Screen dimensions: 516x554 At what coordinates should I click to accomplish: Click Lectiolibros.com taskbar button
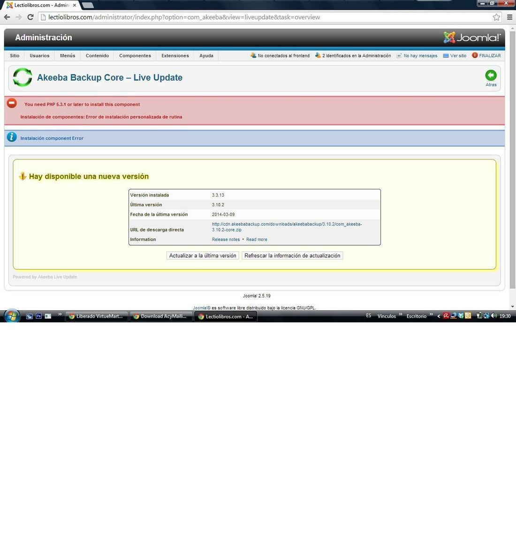226,316
